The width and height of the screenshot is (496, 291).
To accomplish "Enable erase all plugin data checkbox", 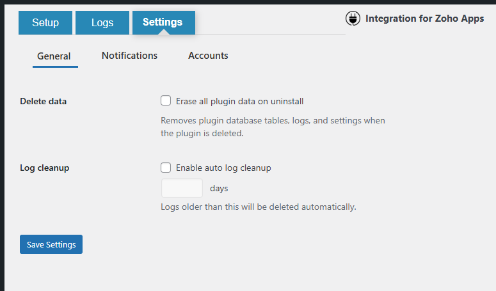I will pyautogui.click(x=166, y=100).
